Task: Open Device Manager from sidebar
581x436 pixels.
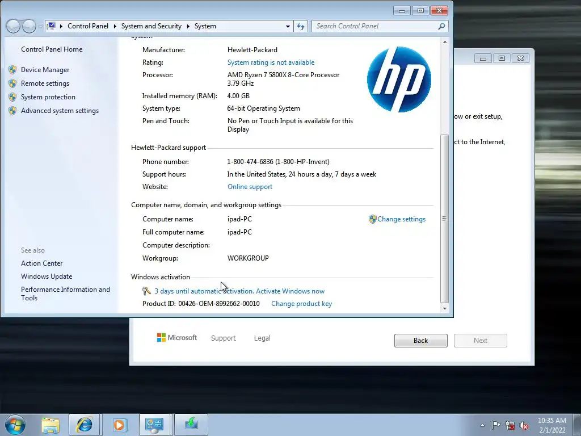Action: pos(45,70)
